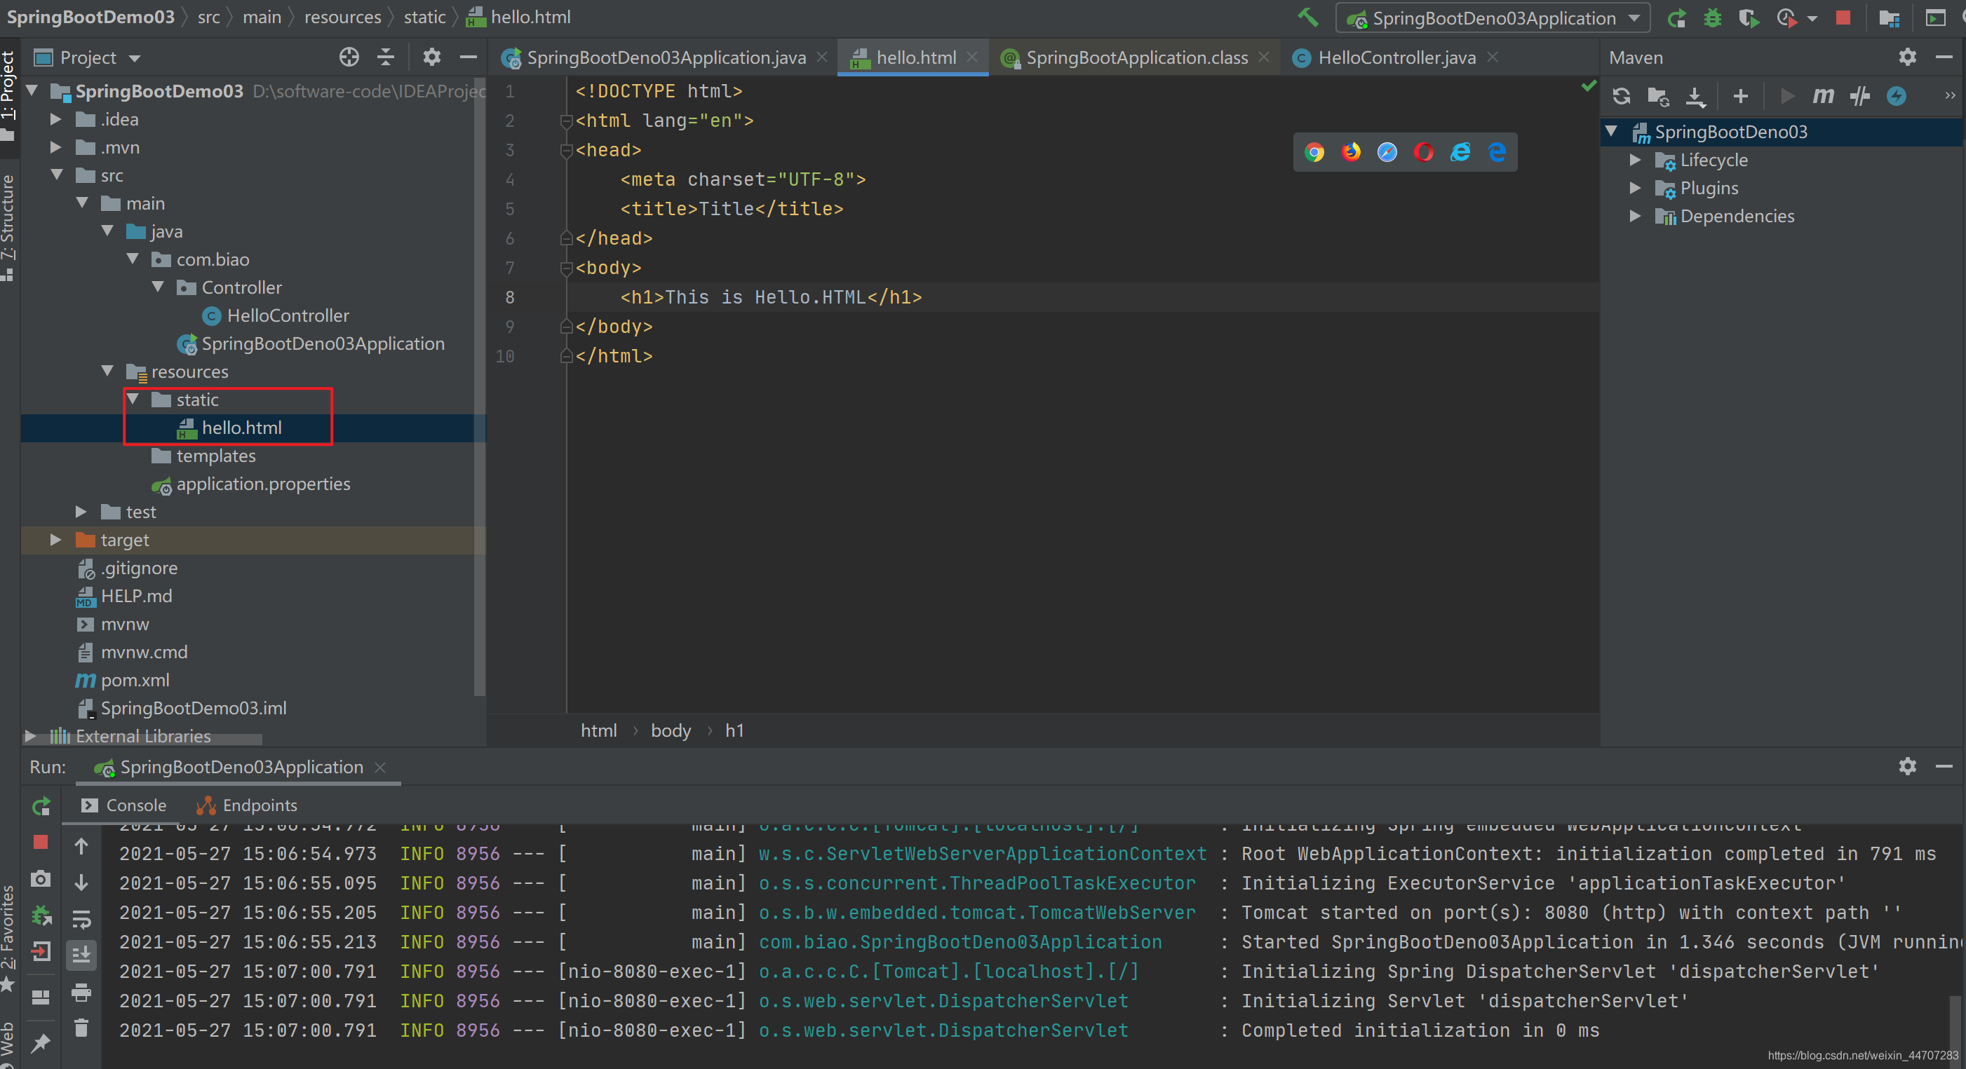
Task: Locate the opened file in Project tree
Action: (x=349, y=57)
